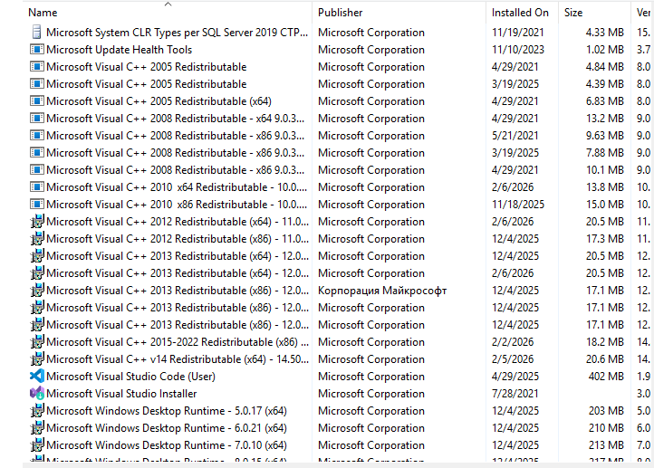This screenshot has width=654, height=468.
Task: Click the sort arrow above the Name column
Action: point(168,5)
